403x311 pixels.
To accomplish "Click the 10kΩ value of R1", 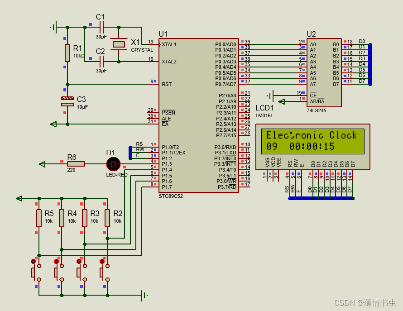I will click(x=79, y=56).
